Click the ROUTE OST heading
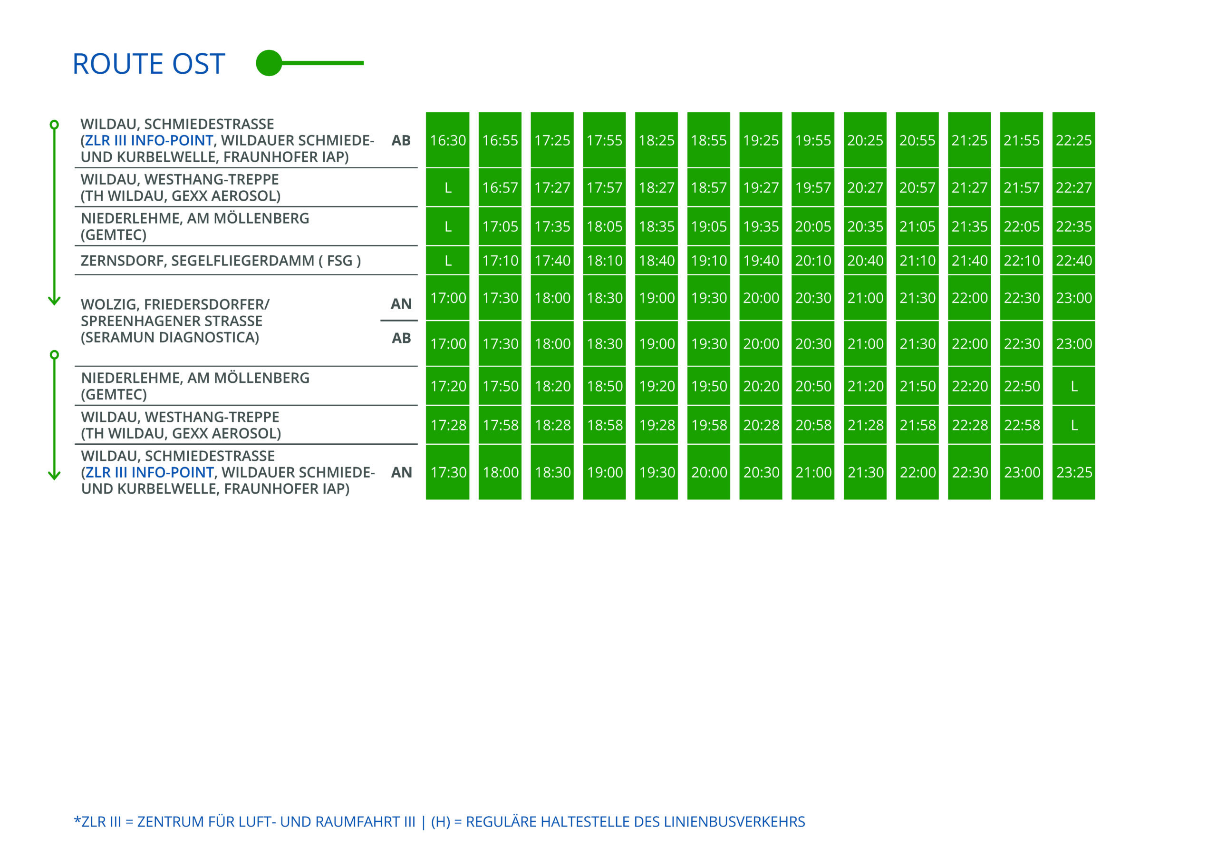This screenshot has width=1217, height=858. point(149,64)
